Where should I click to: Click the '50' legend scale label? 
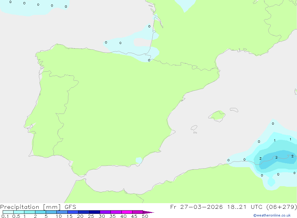145,216
